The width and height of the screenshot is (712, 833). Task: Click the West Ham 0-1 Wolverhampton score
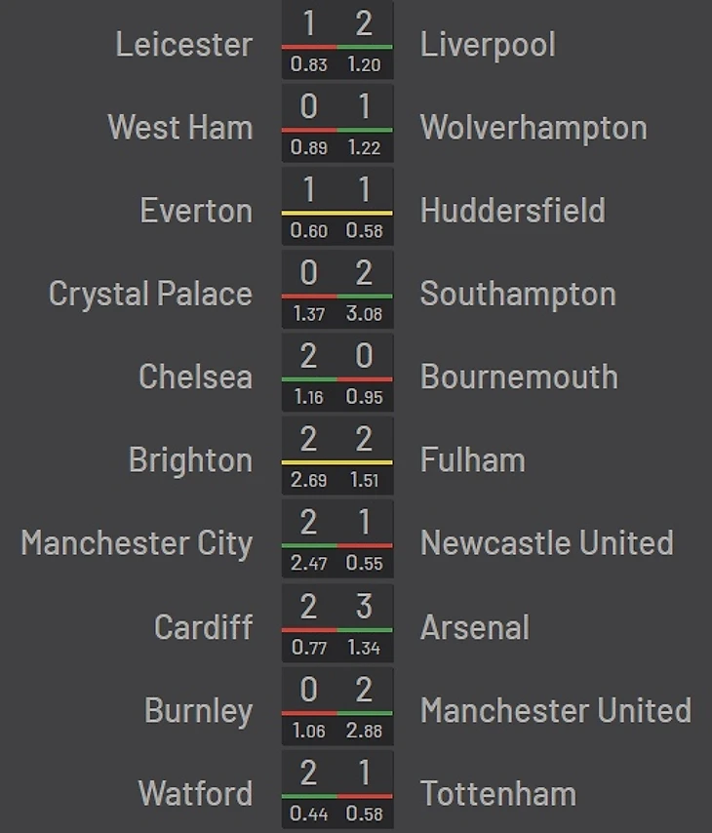coord(337,123)
